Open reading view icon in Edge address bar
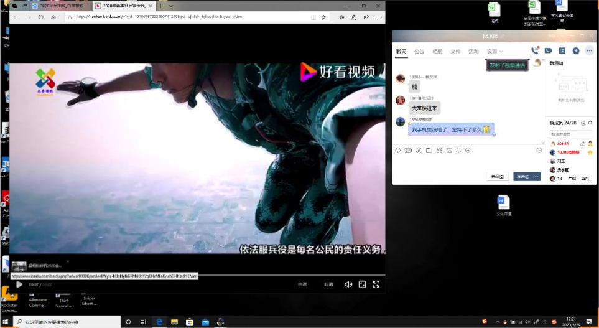Image resolution: width=599 pixels, height=328 pixels. [x=313, y=17]
